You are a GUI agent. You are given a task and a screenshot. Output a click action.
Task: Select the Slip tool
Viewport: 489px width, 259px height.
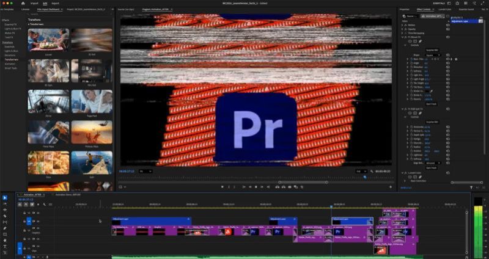point(5,222)
